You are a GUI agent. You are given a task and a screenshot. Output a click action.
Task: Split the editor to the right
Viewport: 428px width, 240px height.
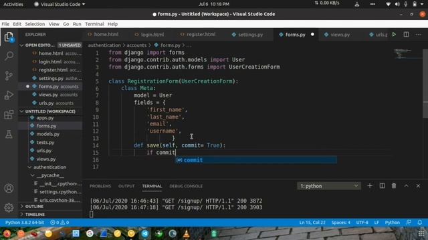406,35
